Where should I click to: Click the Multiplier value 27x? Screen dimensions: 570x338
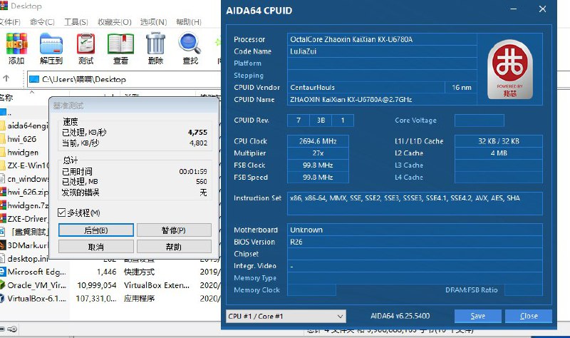click(318, 153)
